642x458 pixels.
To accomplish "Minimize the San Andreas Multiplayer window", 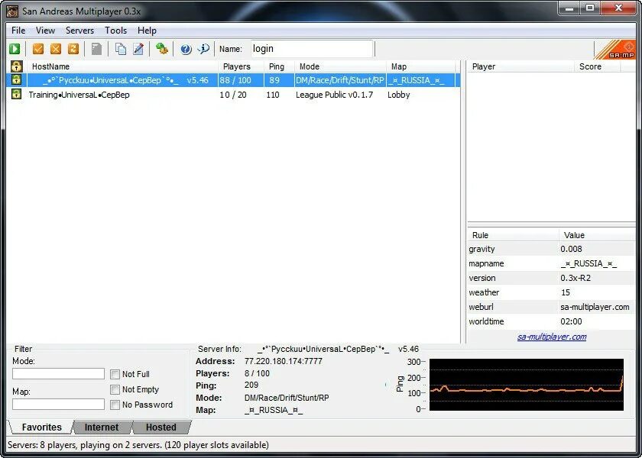I will point(571,8).
